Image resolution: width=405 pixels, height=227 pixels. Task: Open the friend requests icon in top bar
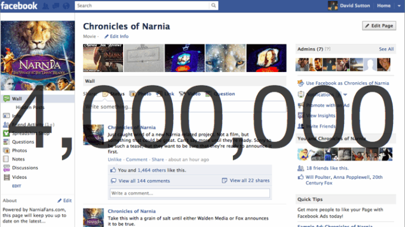coord(46,6)
